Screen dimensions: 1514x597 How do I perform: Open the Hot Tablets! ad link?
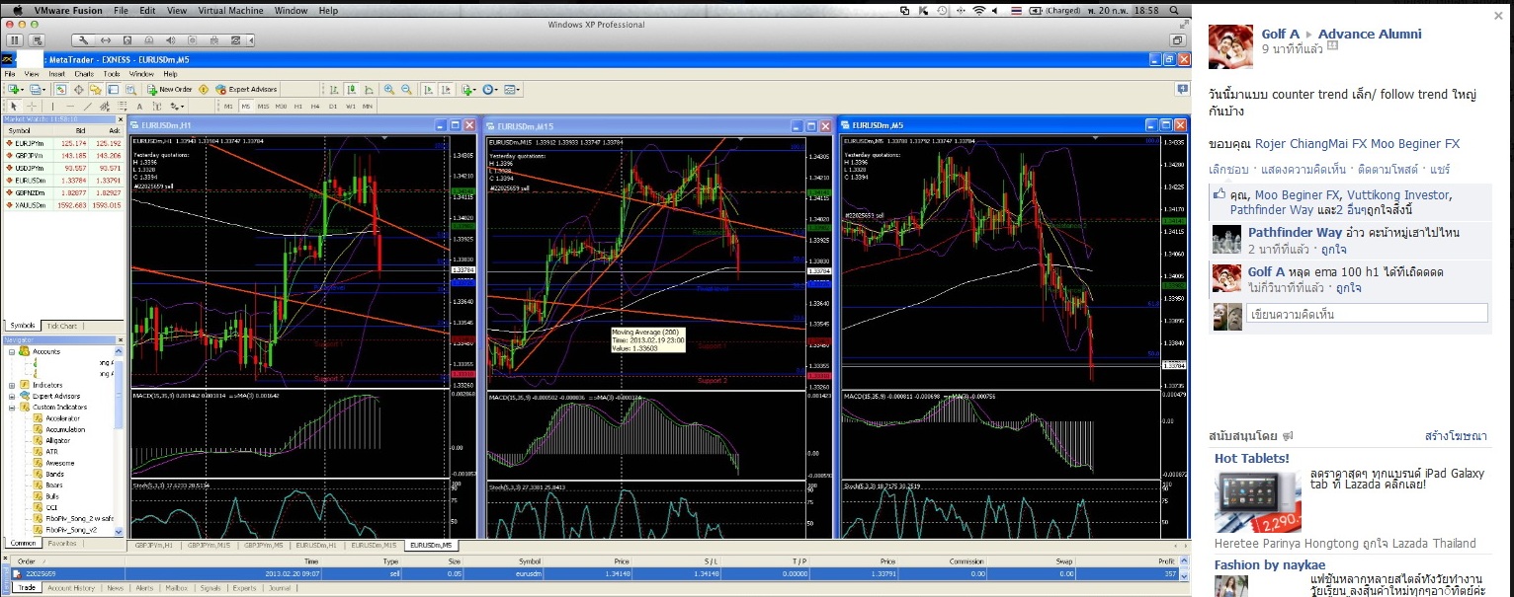(1251, 458)
